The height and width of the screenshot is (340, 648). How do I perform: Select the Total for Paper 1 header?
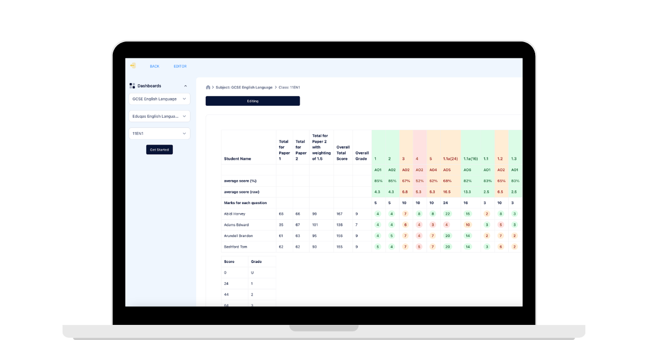tap(284, 151)
